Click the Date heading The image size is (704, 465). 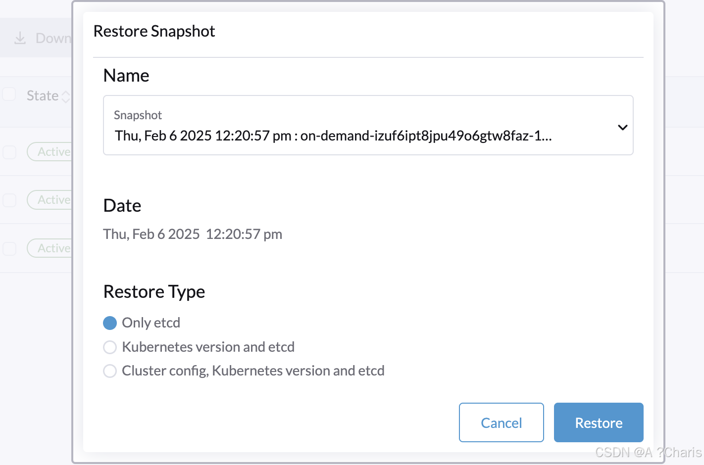(122, 206)
